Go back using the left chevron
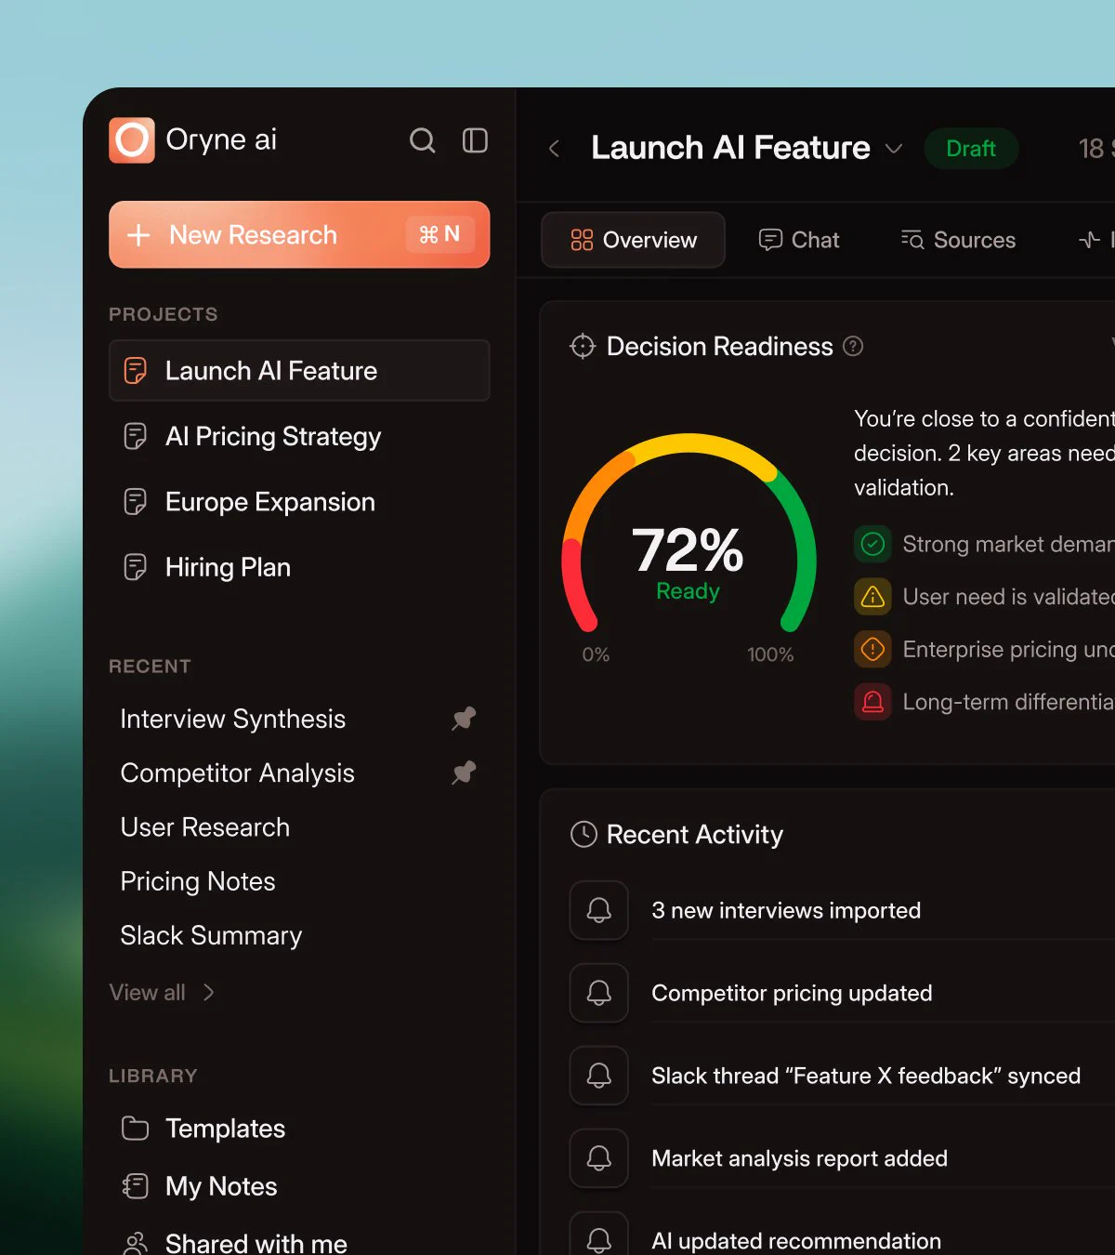 554,149
